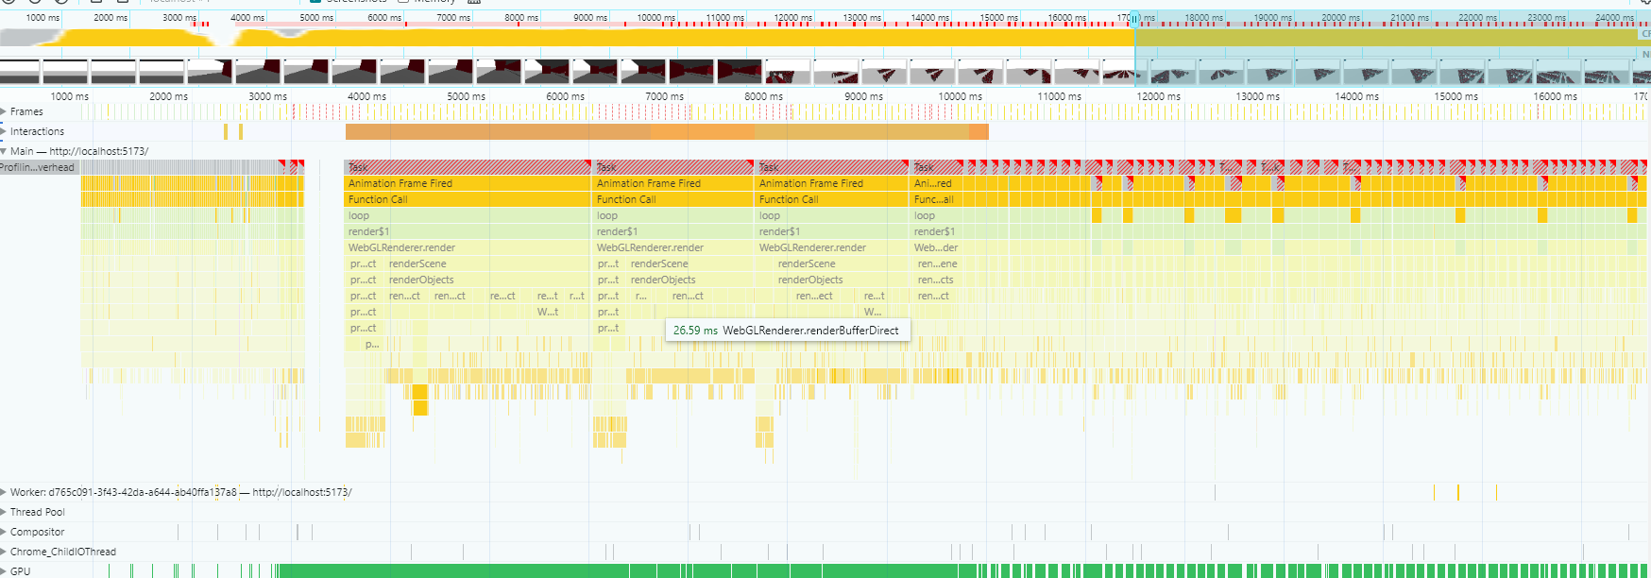Select the Task beginning near 6500 ms

coord(674,167)
